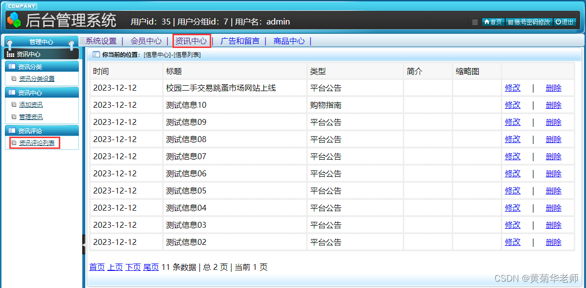
Task: Open the 广告和留言 menu
Action: (x=240, y=41)
